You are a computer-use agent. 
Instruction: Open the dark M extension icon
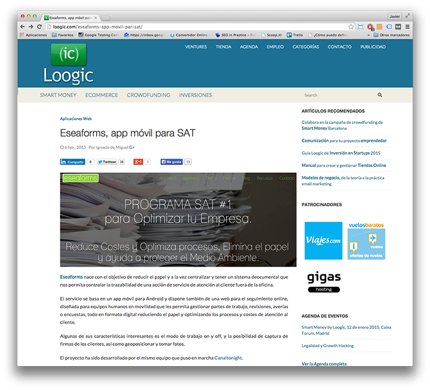tap(398, 27)
